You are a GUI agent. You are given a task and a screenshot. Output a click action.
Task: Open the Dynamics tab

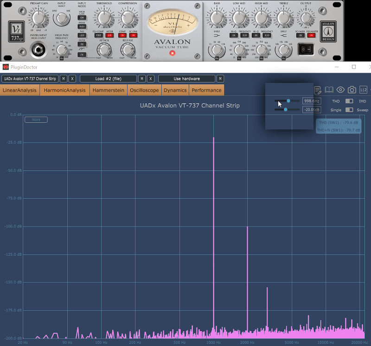pyautogui.click(x=175, y=90)
